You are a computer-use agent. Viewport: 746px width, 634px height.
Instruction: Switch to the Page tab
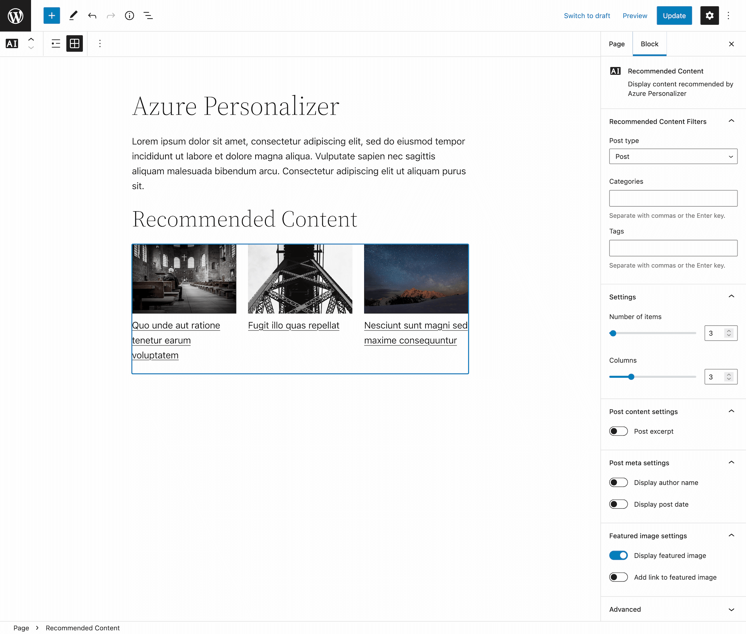point(617,44)
